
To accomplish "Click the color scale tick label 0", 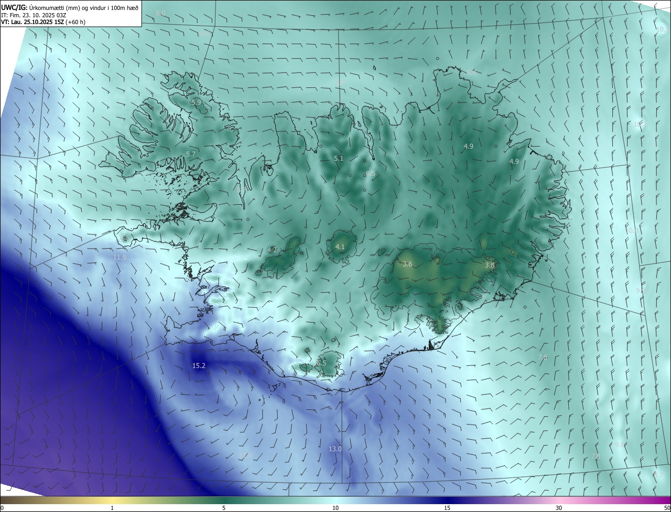I will coord(2,508).
